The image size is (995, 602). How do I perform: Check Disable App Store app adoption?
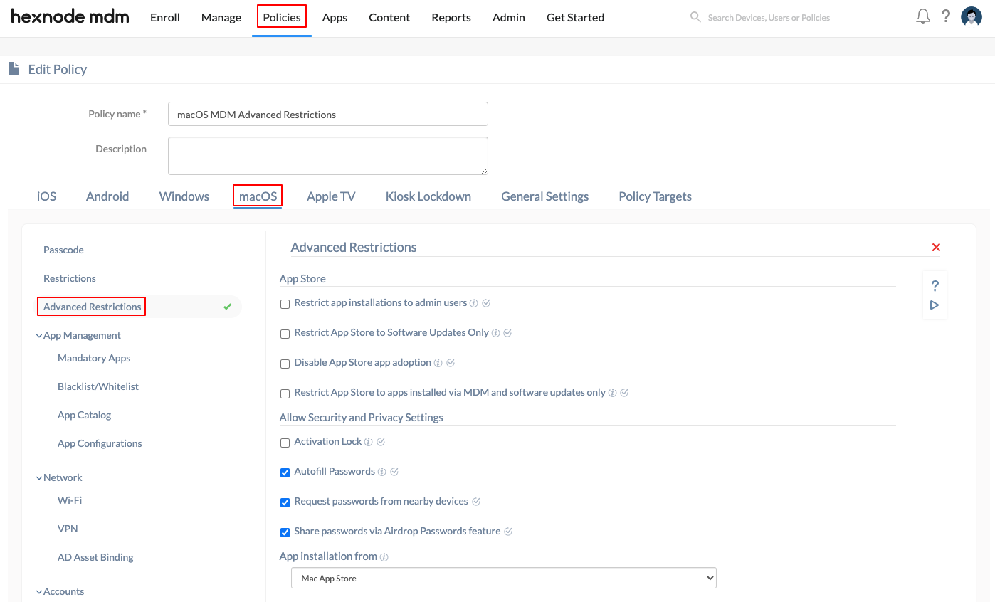point(285,364)
